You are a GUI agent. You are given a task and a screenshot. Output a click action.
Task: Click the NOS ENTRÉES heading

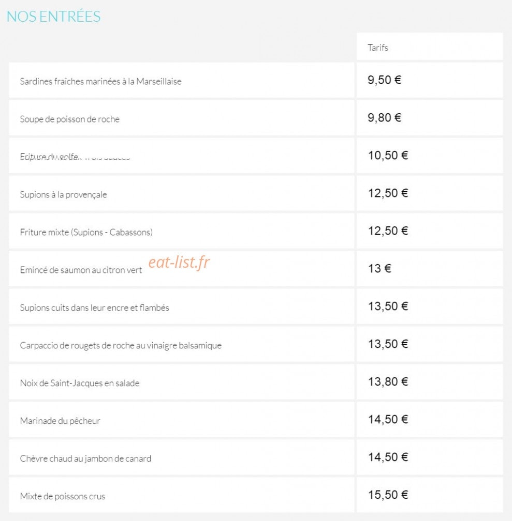click(x=54, y=17)
